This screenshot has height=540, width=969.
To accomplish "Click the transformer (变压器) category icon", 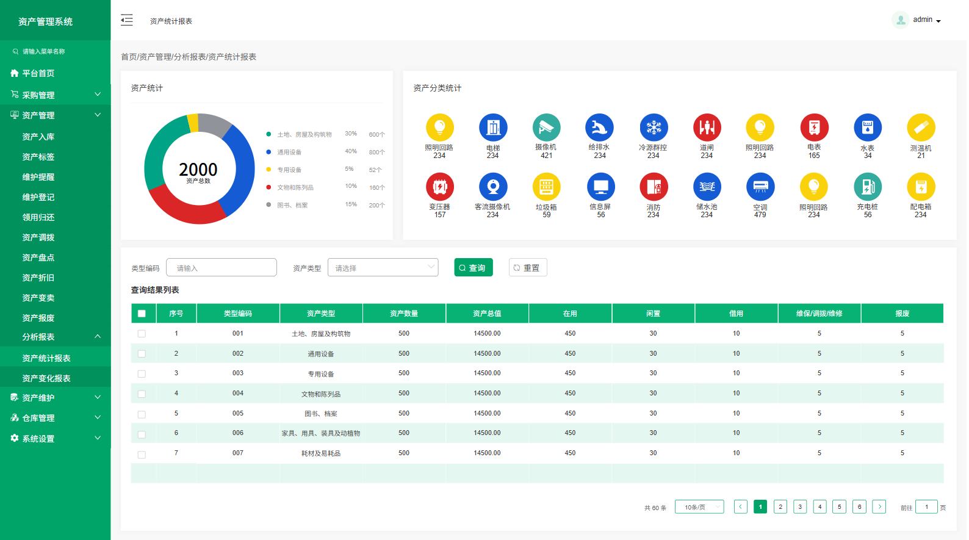I will (439, 187).
